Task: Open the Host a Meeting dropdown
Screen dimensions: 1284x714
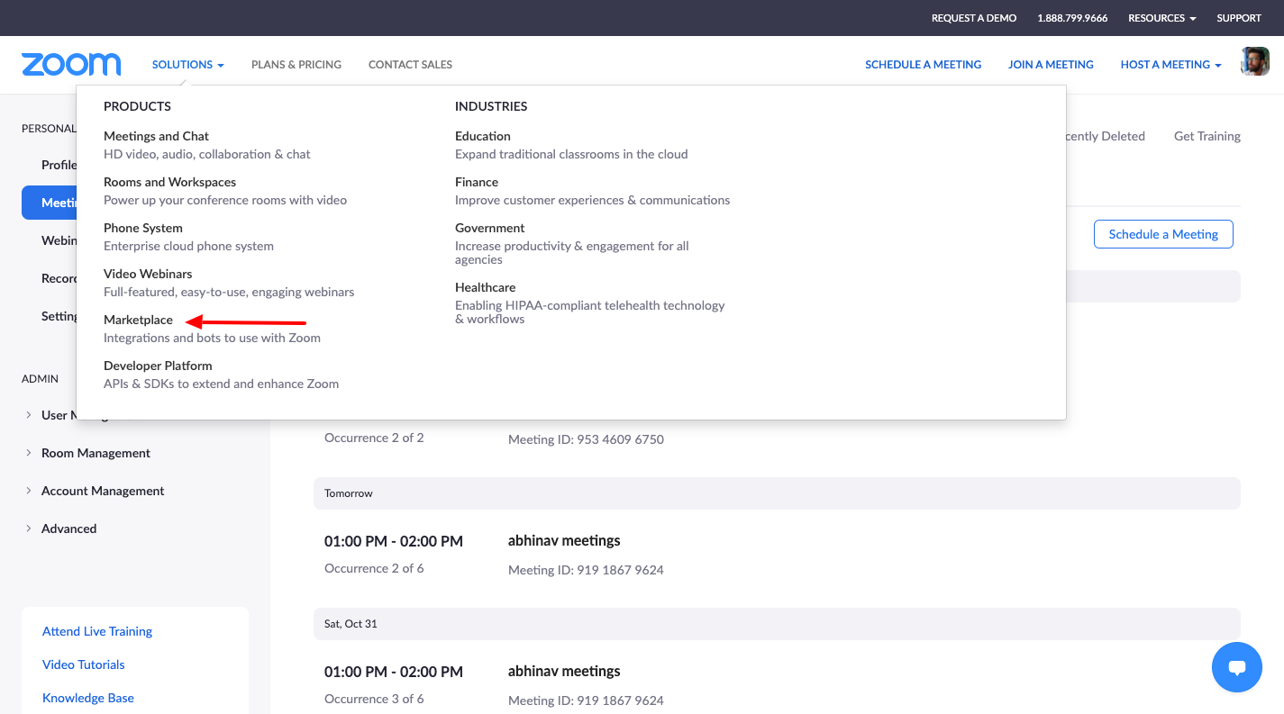Action: [1170, 65]
